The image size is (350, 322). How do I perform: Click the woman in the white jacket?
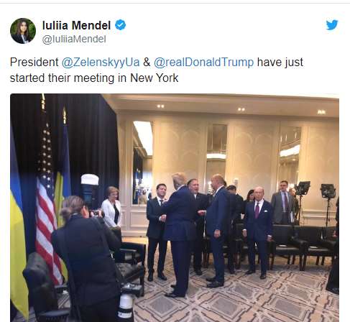112,208
